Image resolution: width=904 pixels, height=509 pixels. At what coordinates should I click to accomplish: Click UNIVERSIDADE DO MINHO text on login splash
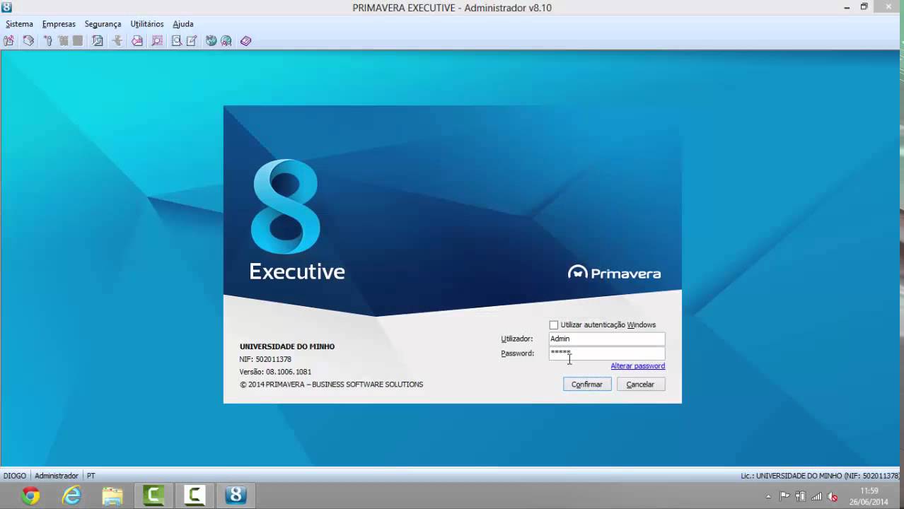click(x=287, y=346)
